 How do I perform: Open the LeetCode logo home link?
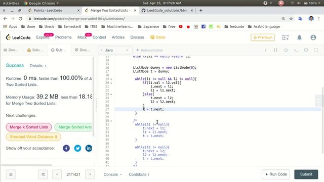tap(18, 37)
